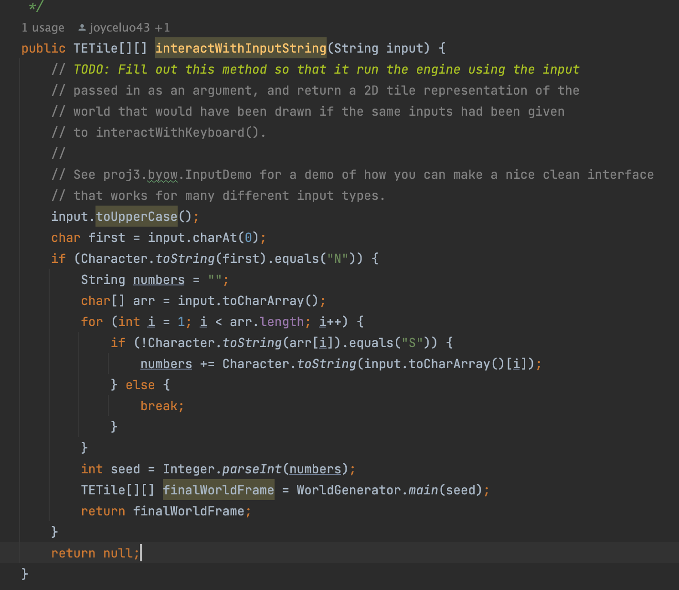Click the interactWithInputString method name
The image size is (679, 590).
click(241, 48)
